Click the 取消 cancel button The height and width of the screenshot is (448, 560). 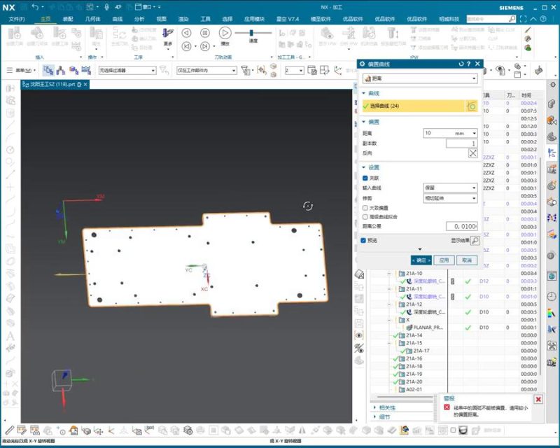point(465,260)
